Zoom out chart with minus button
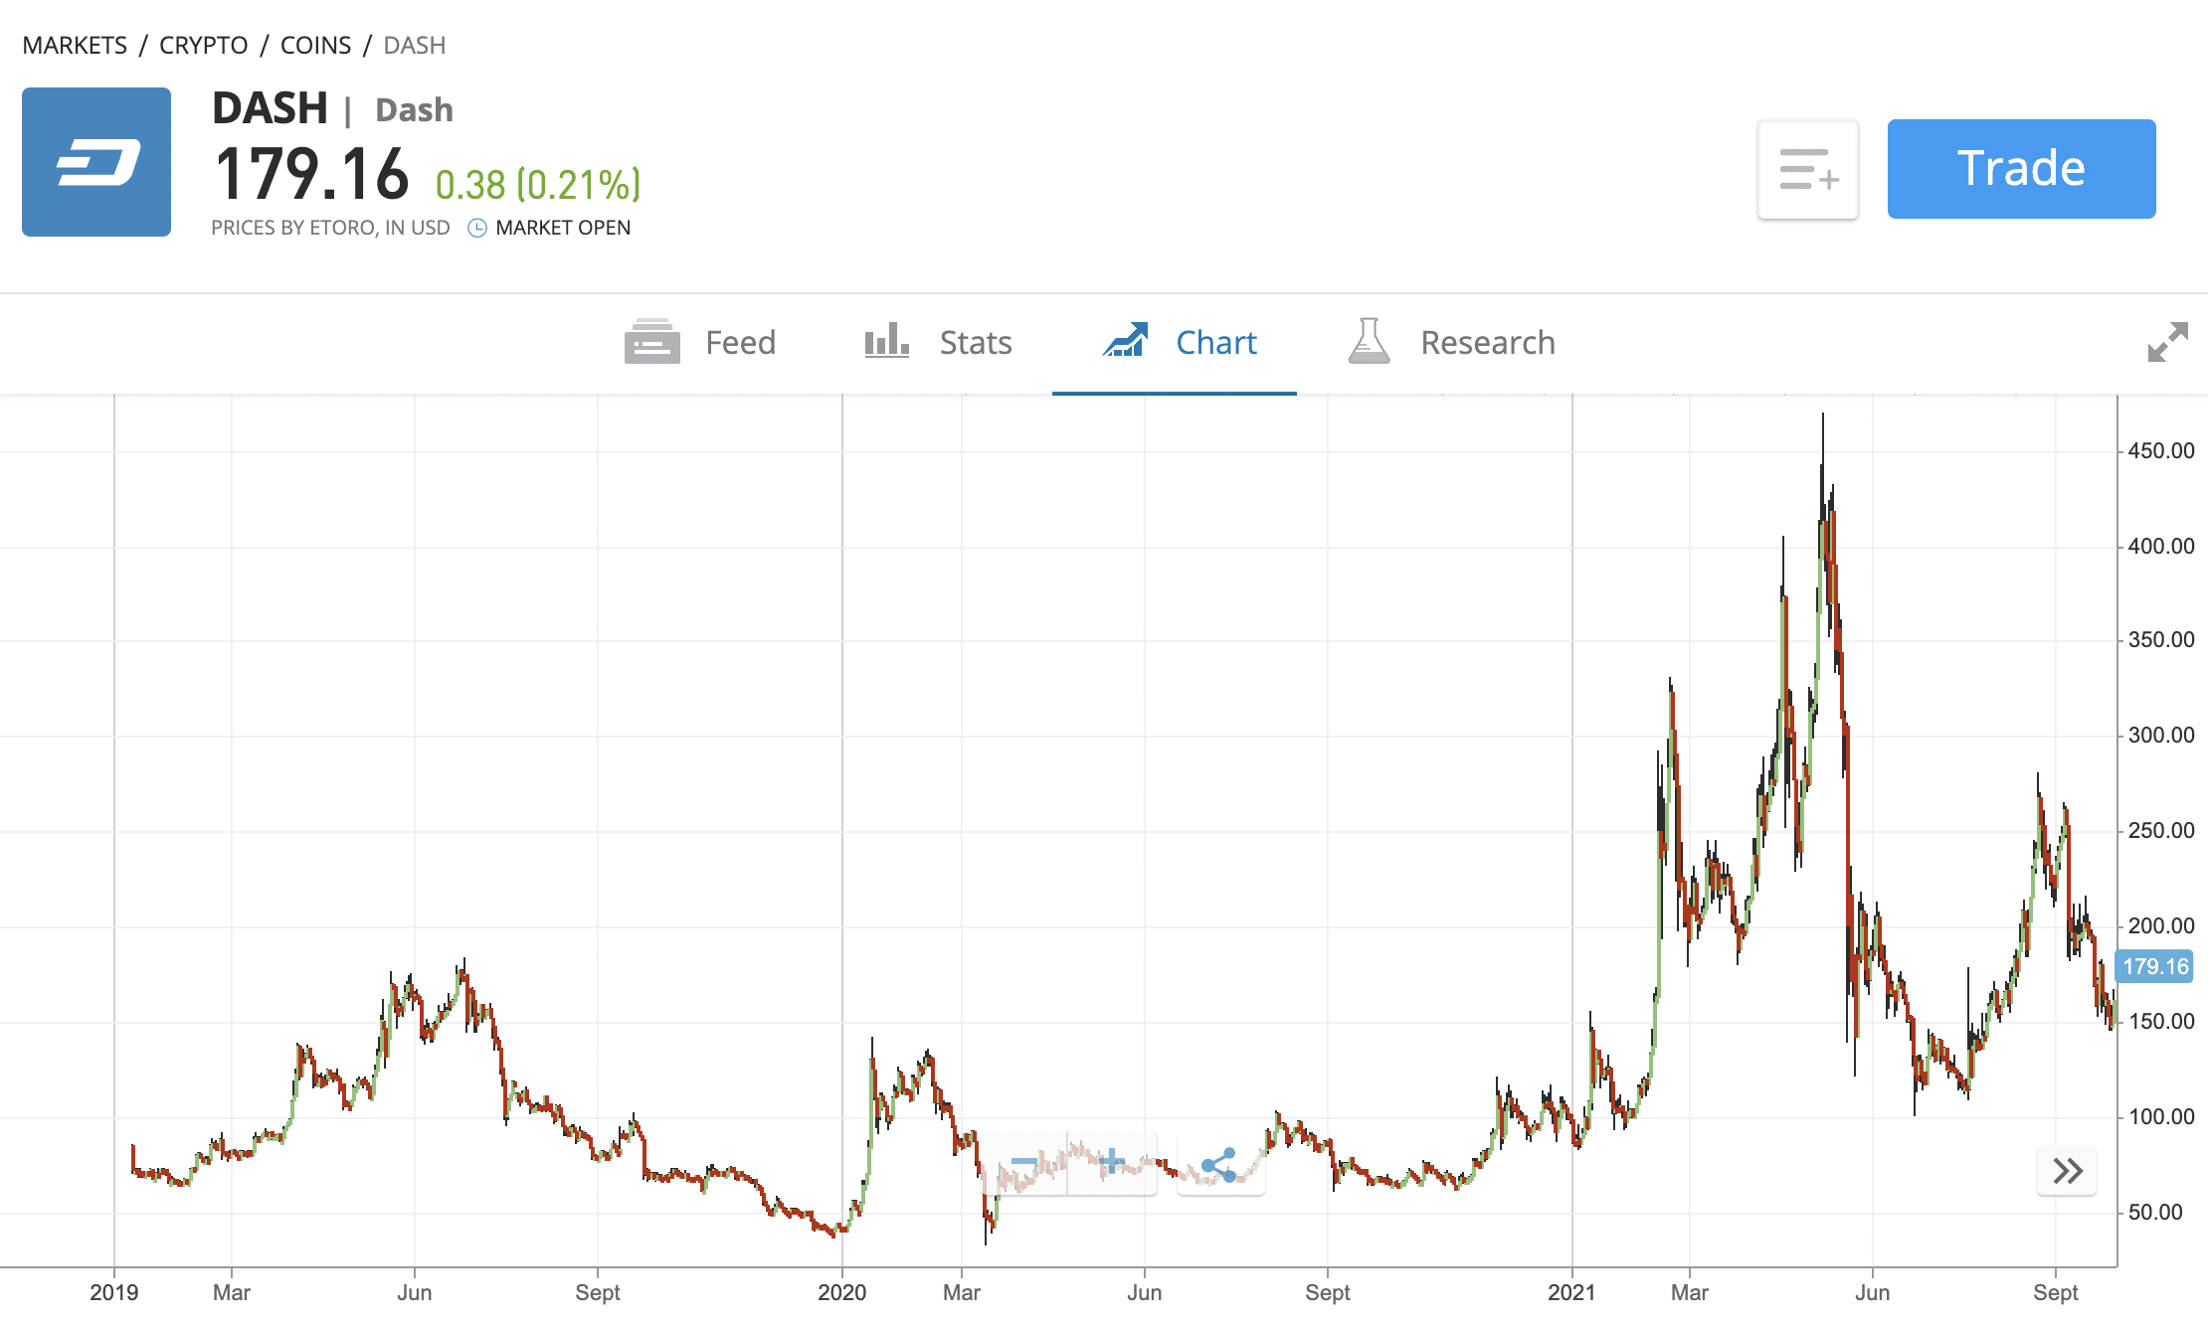This screenshot has height=1324, width=2208. pyautogui.click(x=1023, y=1163)
